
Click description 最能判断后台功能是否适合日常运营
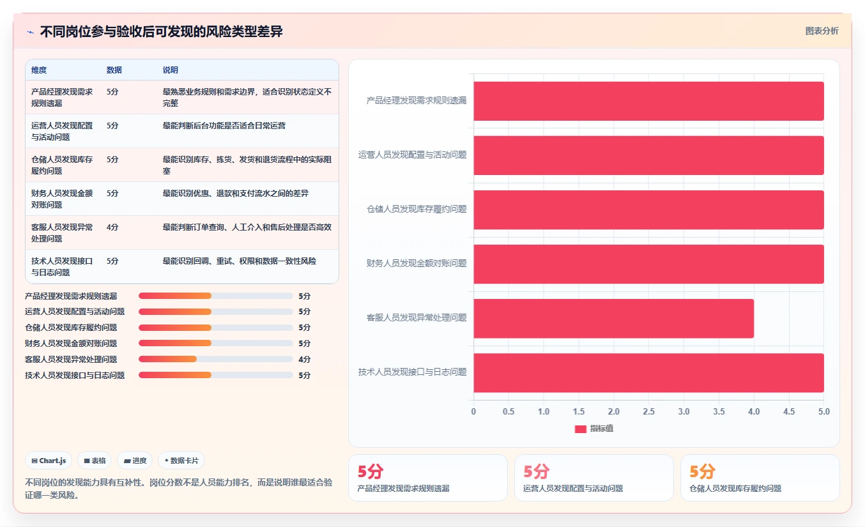click(224, 126)
